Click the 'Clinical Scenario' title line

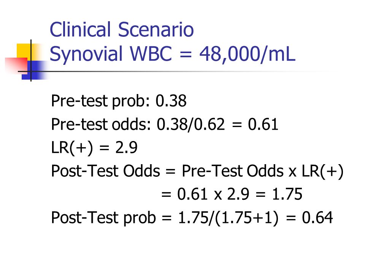click(x=122, y=30)
